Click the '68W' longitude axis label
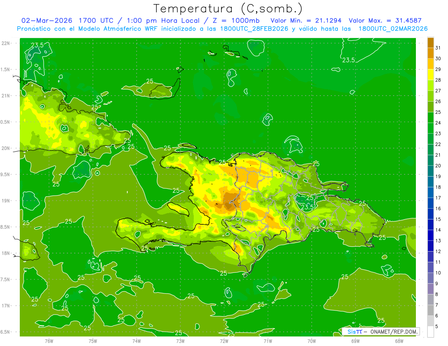Viewport: 448px width, 346px height. point(399,341)
